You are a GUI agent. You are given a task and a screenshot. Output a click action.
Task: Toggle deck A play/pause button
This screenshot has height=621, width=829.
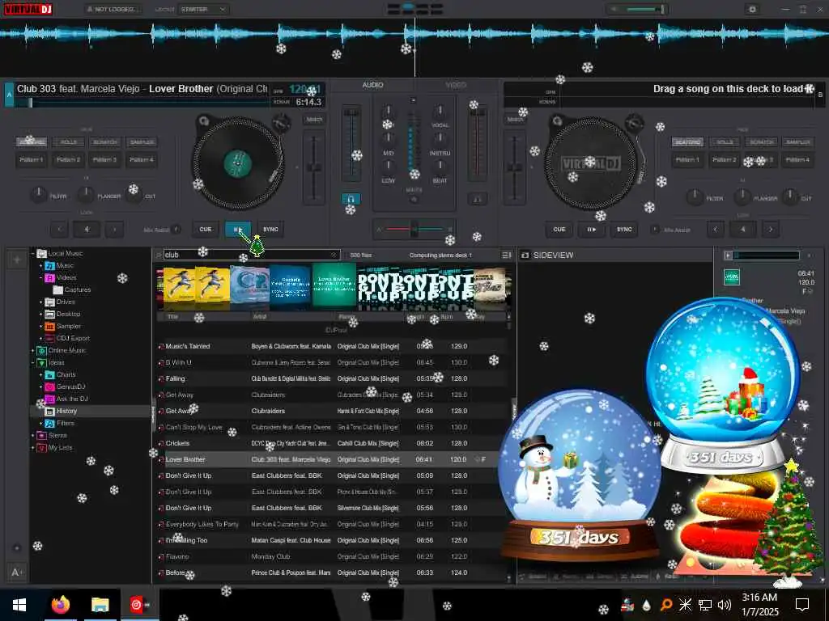[238, 229]
